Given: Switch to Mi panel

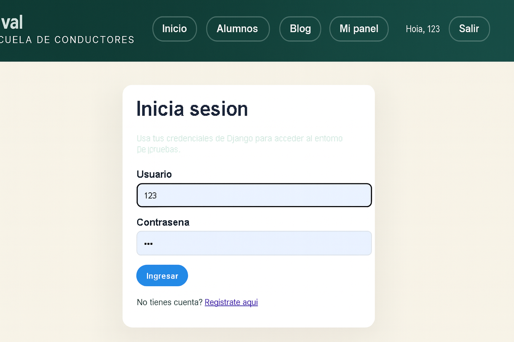Looking at the screenshot, I should [359, 29].
